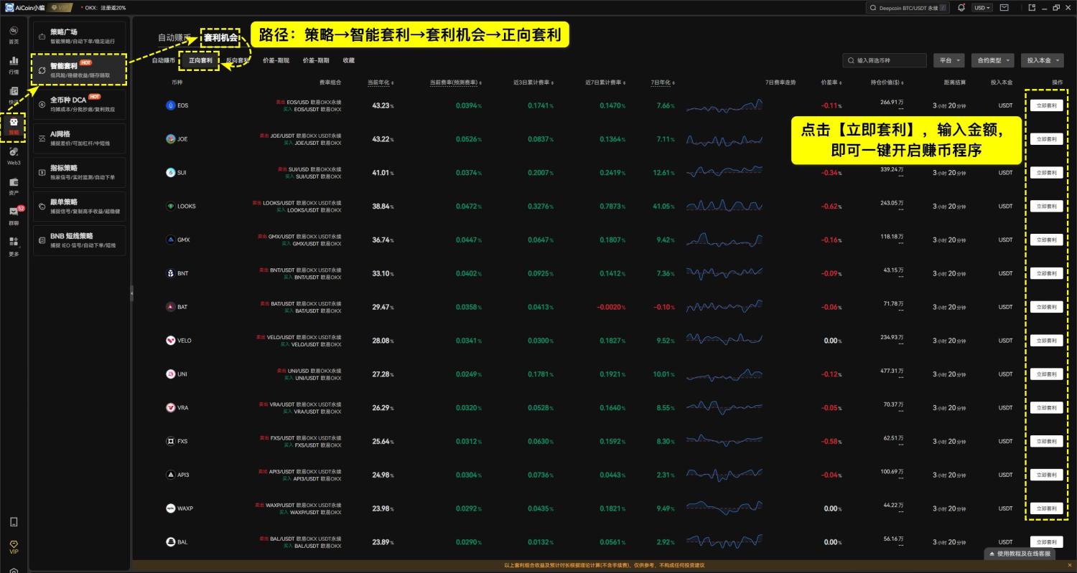Open the 合约类型 contract type dropdown
This screenshot has width=1077, height=573.
coord(993,61)
